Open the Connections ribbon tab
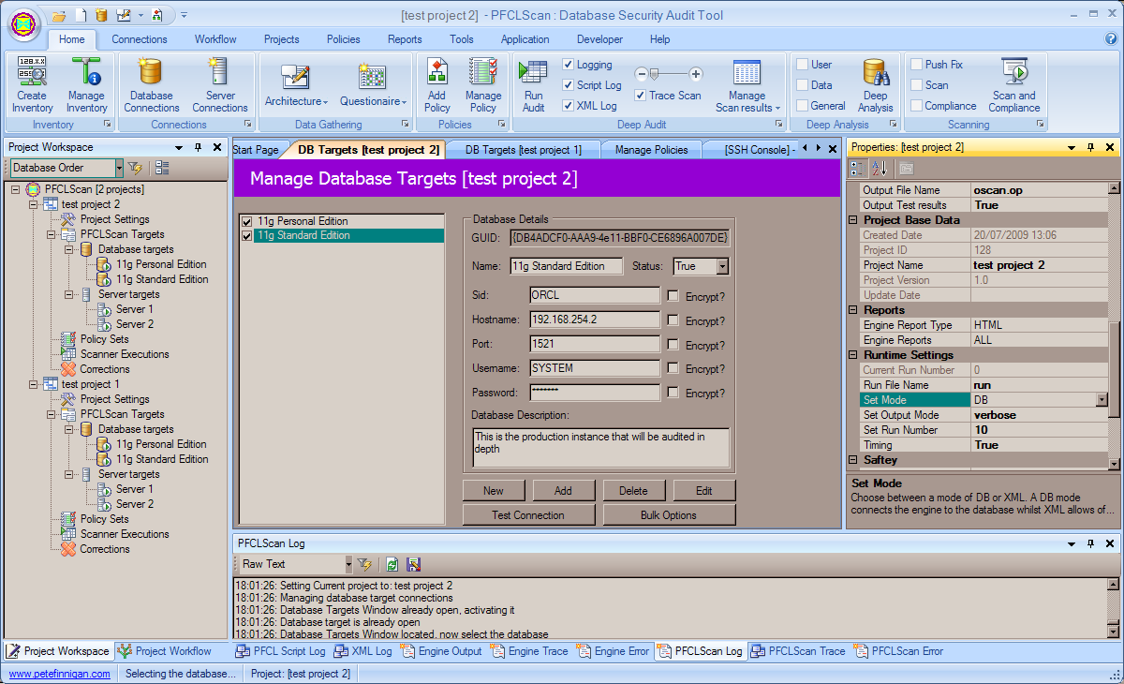Viewport: 1124px width, 684px height. tap(140, 39)
